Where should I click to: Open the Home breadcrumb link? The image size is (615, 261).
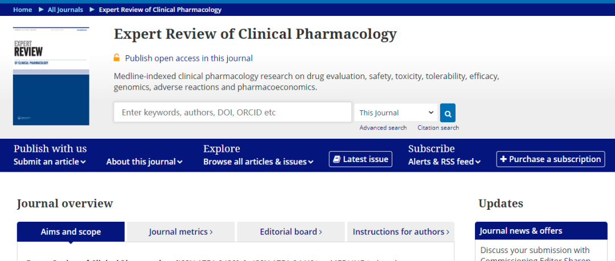click(23, 10)
